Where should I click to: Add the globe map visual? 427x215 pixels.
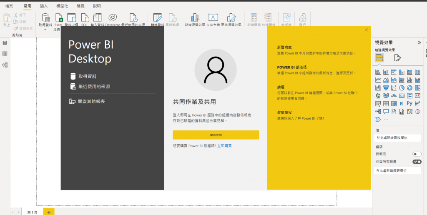point(378,96)
